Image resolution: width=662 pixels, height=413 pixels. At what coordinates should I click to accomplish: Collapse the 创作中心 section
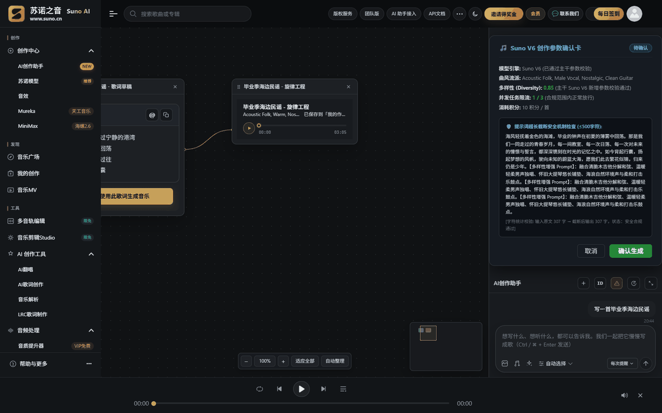(91, 51)
